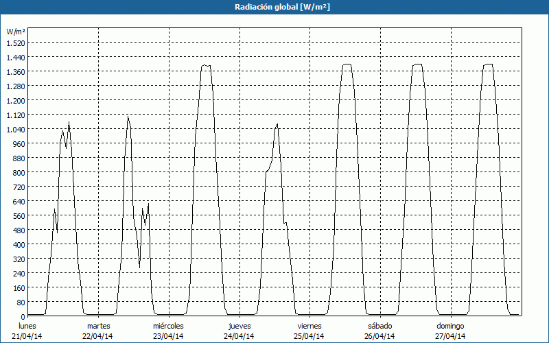Select the 'lunes' day label
The image size is (549, 343).
pos(27,326)
